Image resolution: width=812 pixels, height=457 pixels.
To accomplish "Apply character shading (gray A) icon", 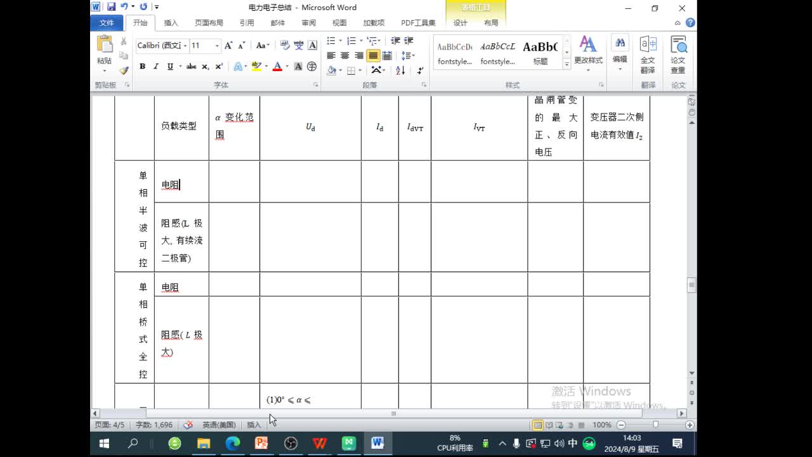I will [298, 67].
